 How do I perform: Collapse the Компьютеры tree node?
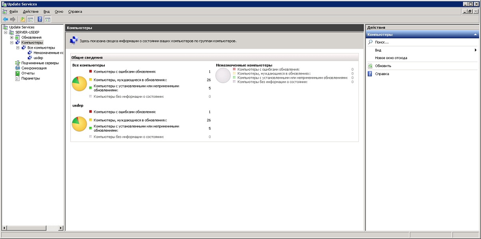click(x=12, y=42)
